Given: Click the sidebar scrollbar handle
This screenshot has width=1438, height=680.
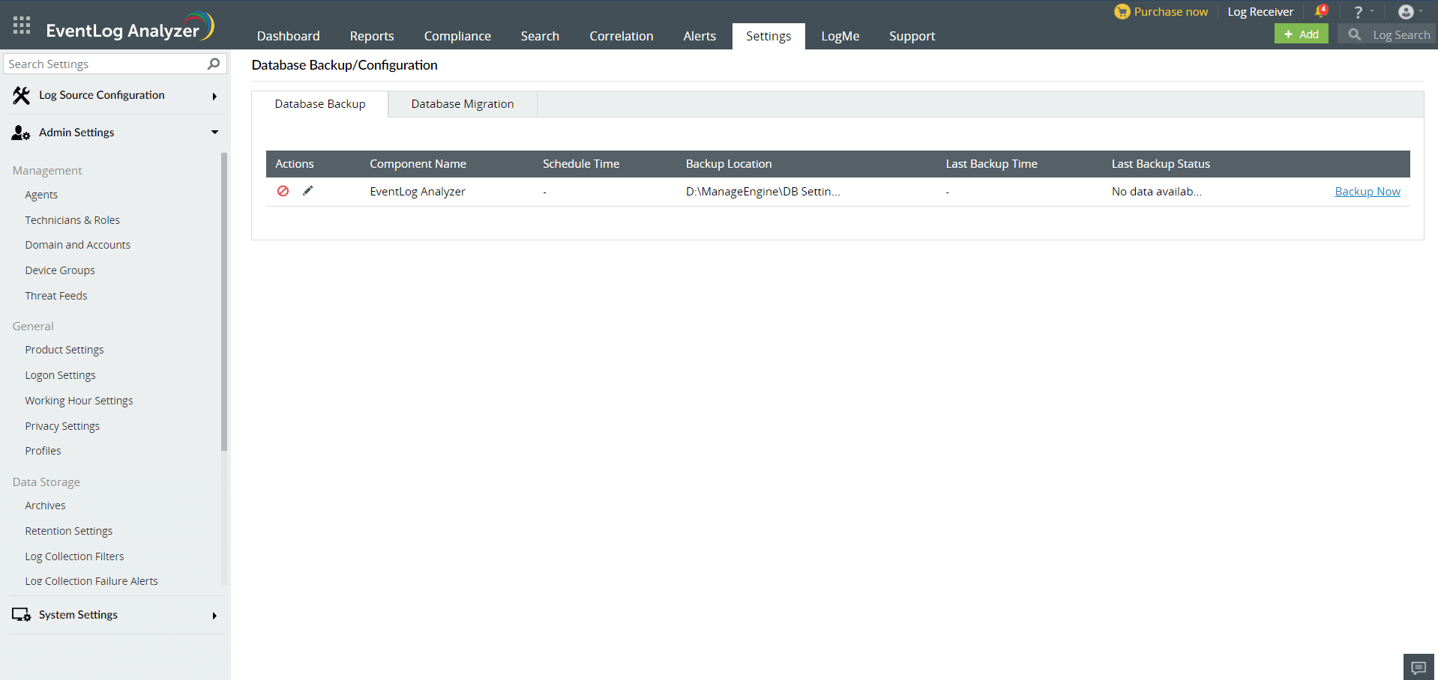Looking at the screenshot, I should pos(223,300).
